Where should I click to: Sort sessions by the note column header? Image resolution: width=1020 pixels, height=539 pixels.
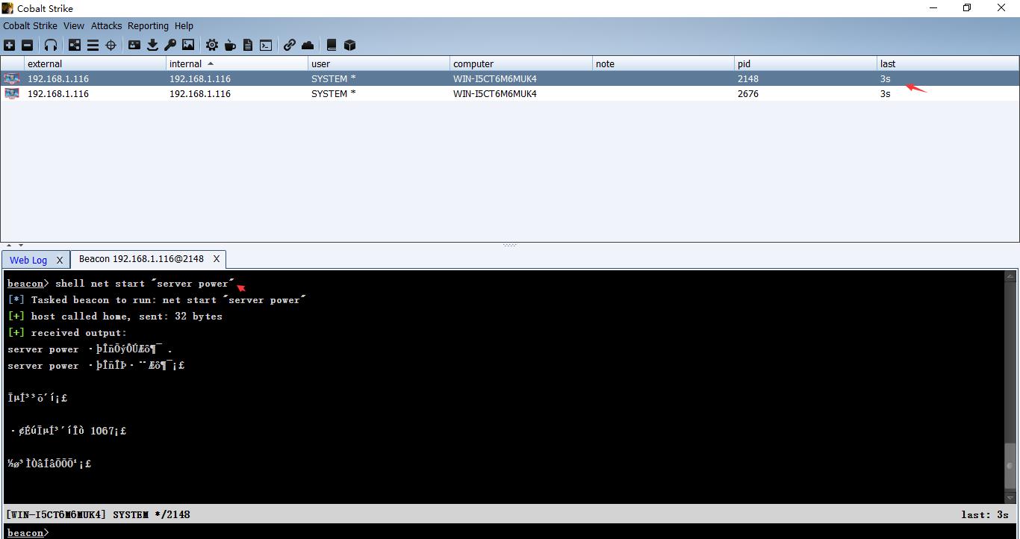coord(663,63)
